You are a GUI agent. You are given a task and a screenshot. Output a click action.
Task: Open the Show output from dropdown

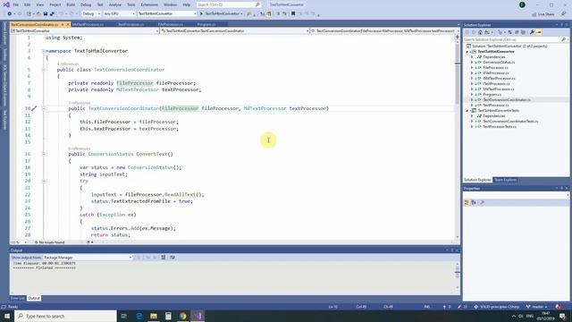click(88, 258)
